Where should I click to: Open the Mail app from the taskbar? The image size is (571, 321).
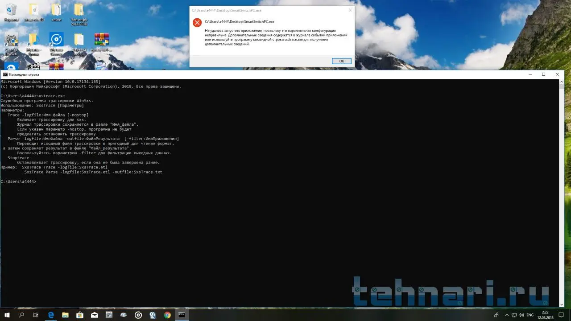(x=95, y=315)
